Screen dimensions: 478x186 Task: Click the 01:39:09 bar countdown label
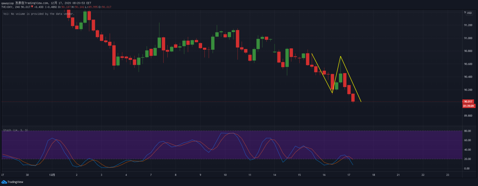pos(468,106)
